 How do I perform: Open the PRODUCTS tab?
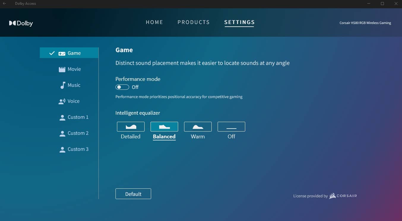[194, 22]
